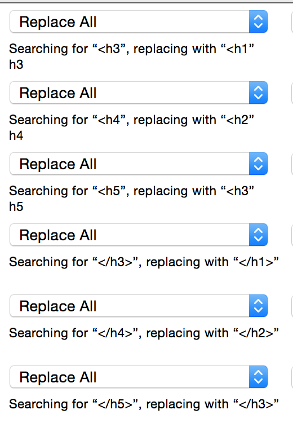Click the 'h5' note under the third rule

click(16, 206)
